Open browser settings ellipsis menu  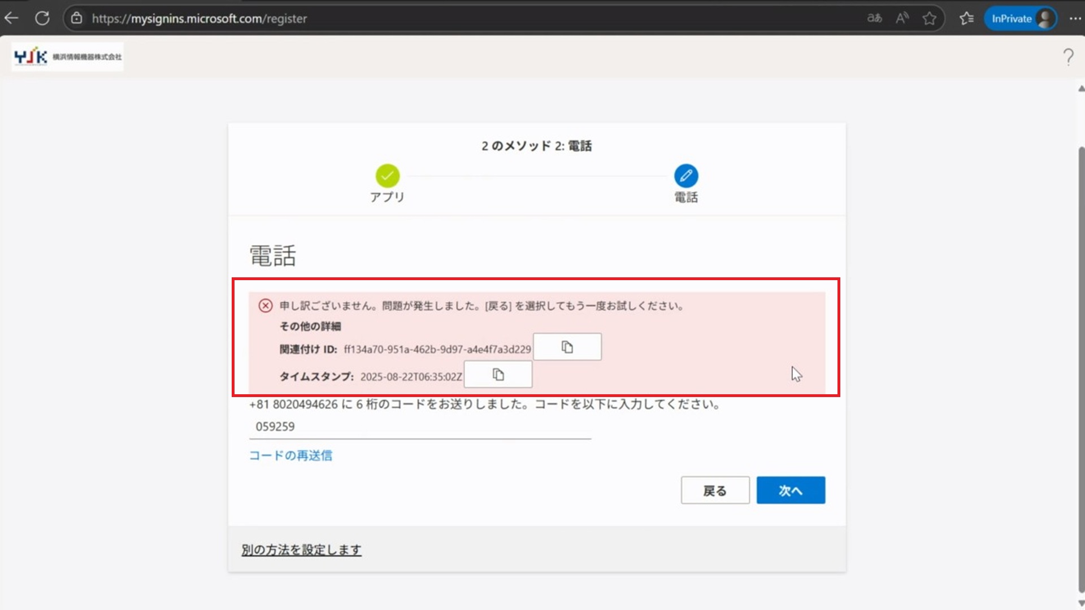tap(1075, 18)
